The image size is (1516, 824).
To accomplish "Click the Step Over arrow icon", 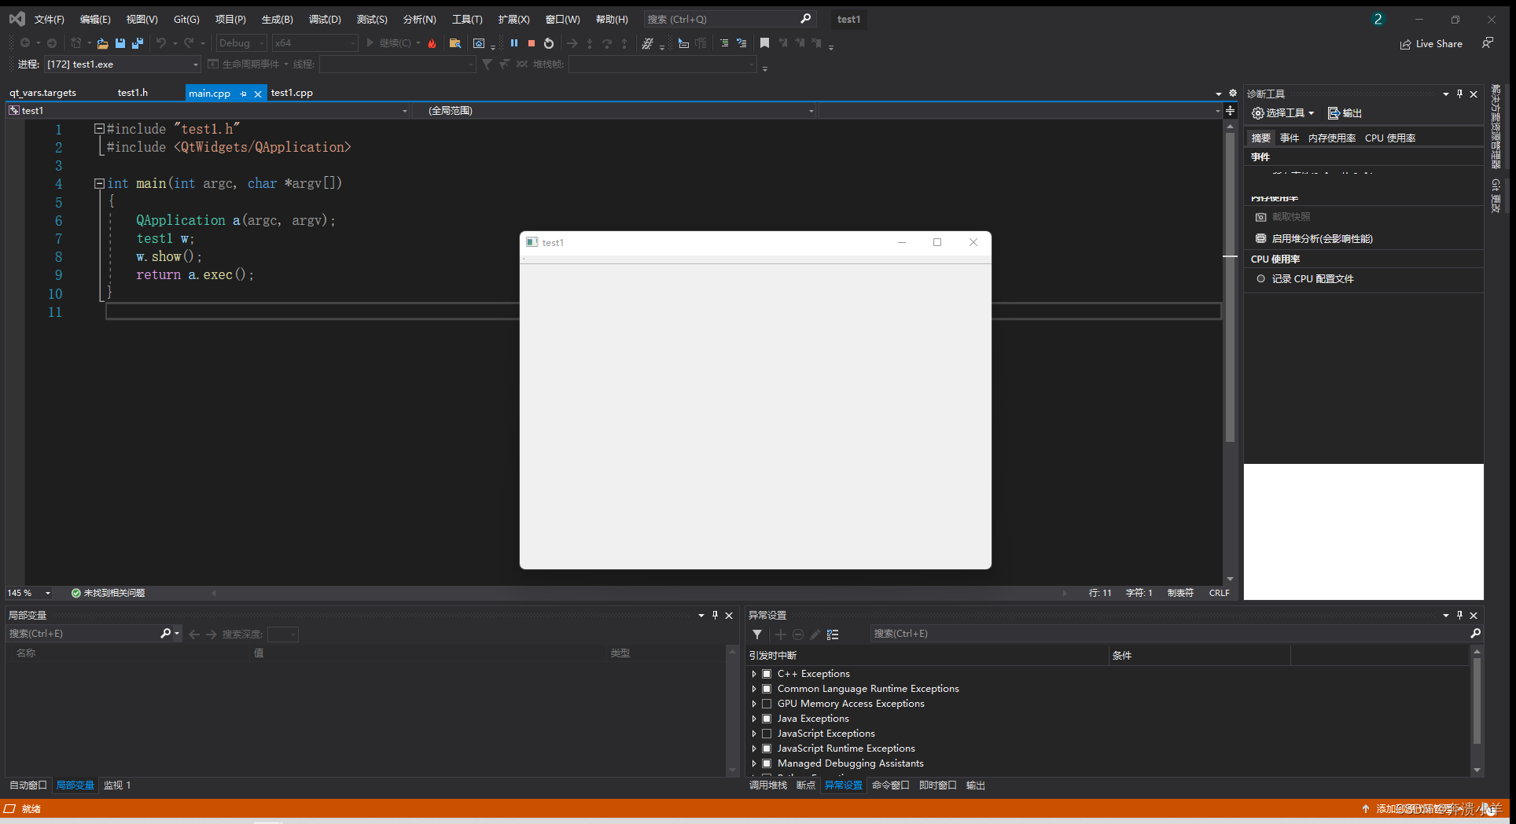I will (x=607, y=43).
